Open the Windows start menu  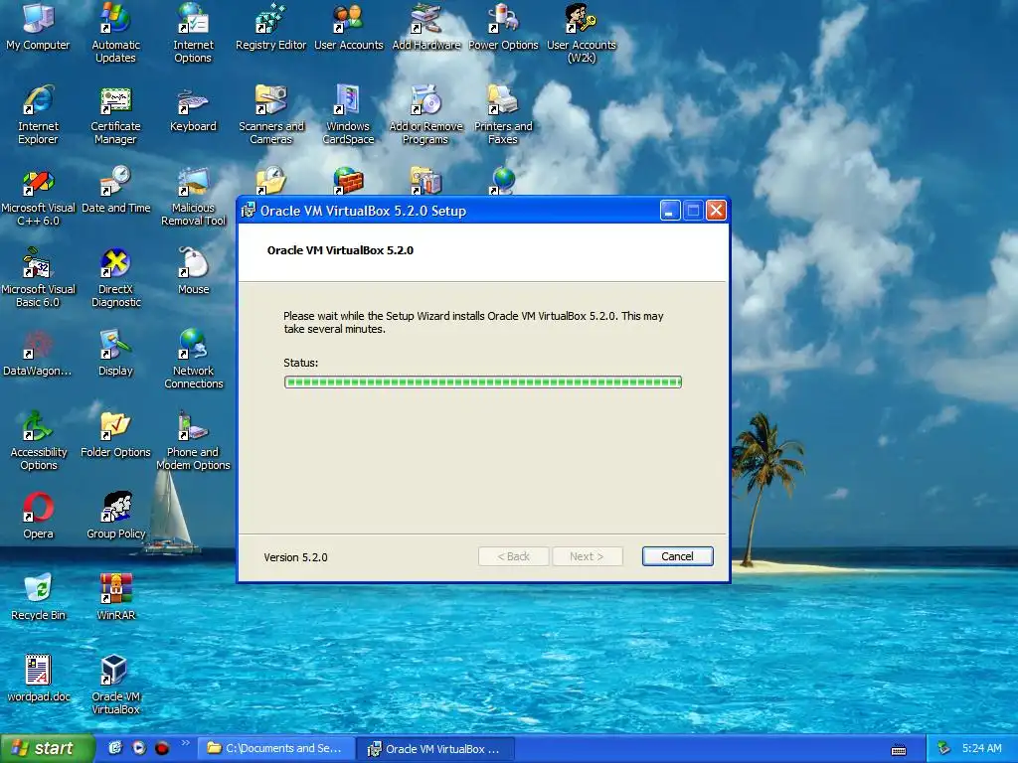pyautogui.click(x=48, y=748)
